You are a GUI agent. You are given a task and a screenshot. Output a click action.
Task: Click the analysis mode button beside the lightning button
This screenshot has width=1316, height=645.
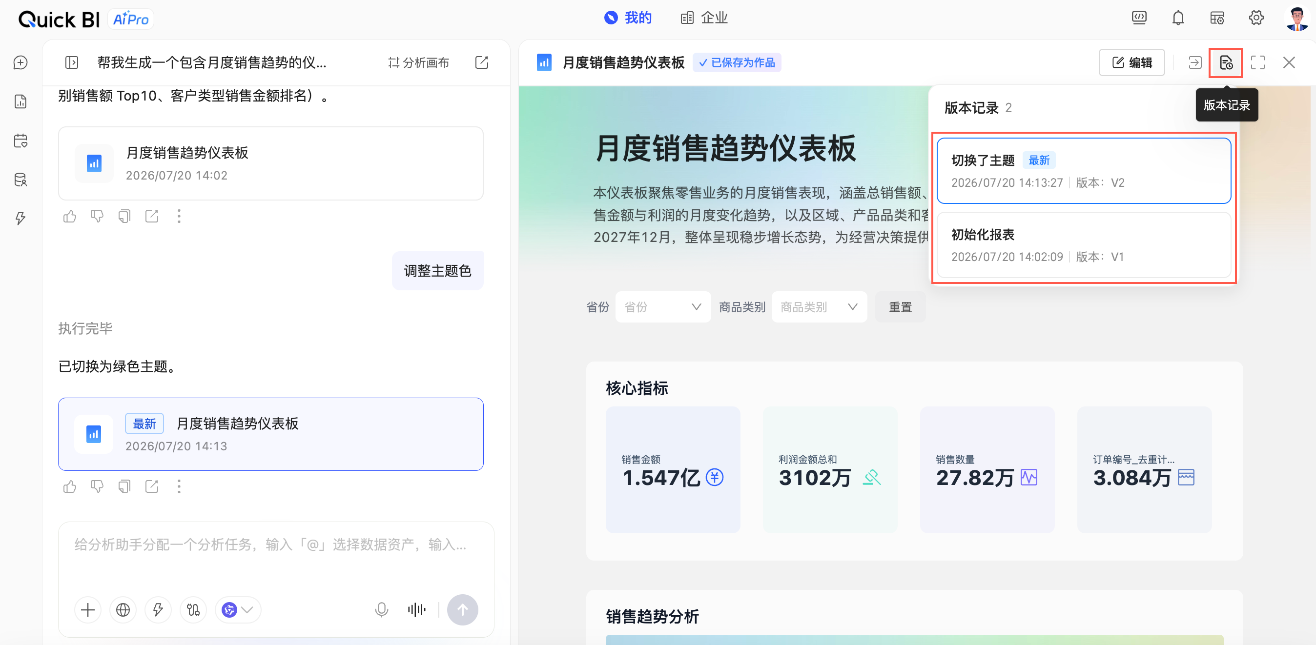pyautogui.click(x=193, y=610)
